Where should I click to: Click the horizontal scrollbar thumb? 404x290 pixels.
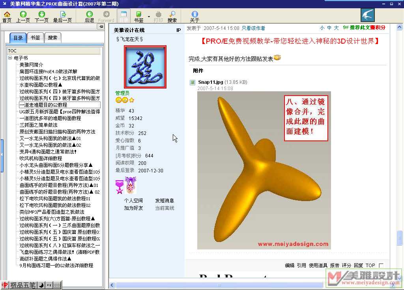coord(219,285)
